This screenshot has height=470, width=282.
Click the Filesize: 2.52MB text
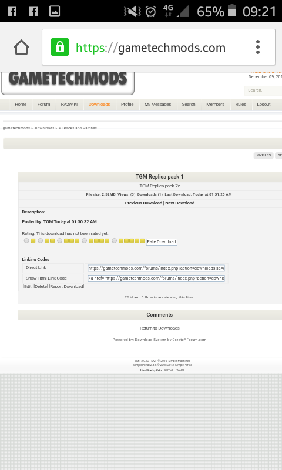pos(100,194)
